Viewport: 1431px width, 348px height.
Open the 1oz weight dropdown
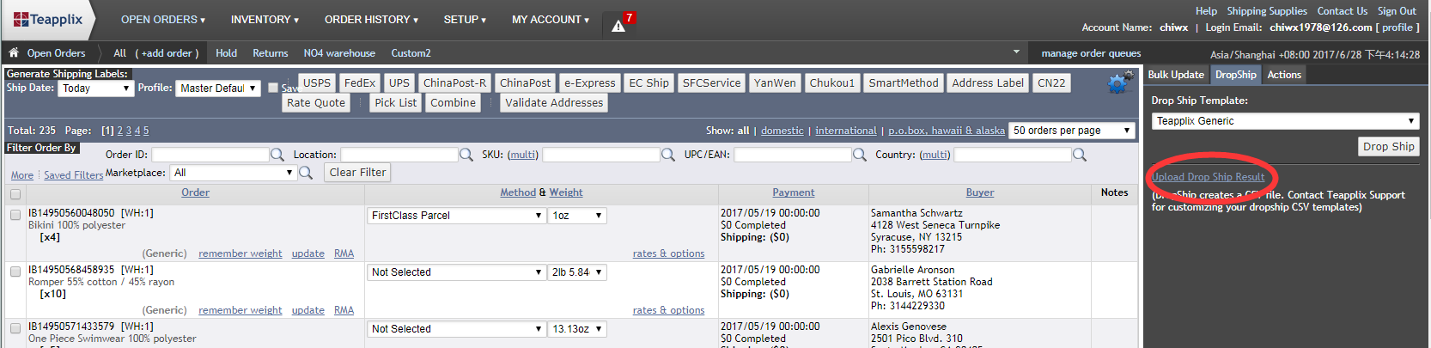[577, 216]
